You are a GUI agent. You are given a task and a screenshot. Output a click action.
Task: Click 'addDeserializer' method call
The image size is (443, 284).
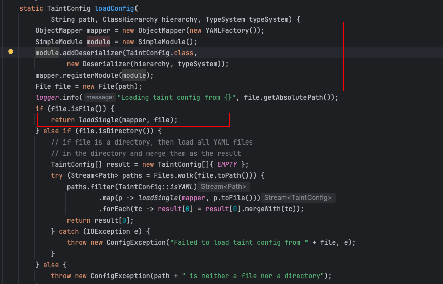click(92, 53)
